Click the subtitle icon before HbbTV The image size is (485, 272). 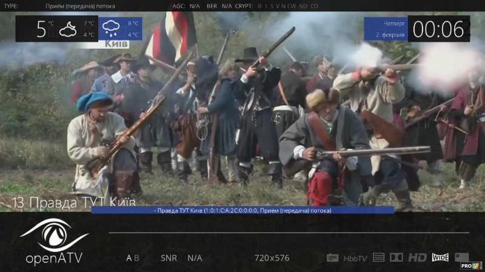[332, 257]
